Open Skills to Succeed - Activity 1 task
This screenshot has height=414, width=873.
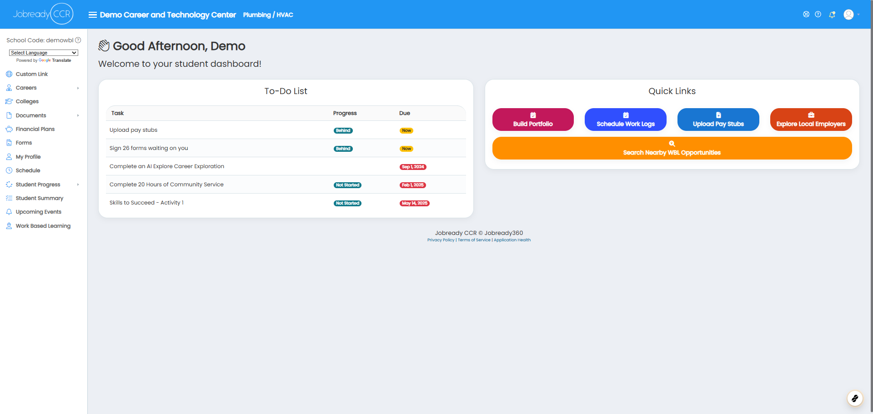146,203
